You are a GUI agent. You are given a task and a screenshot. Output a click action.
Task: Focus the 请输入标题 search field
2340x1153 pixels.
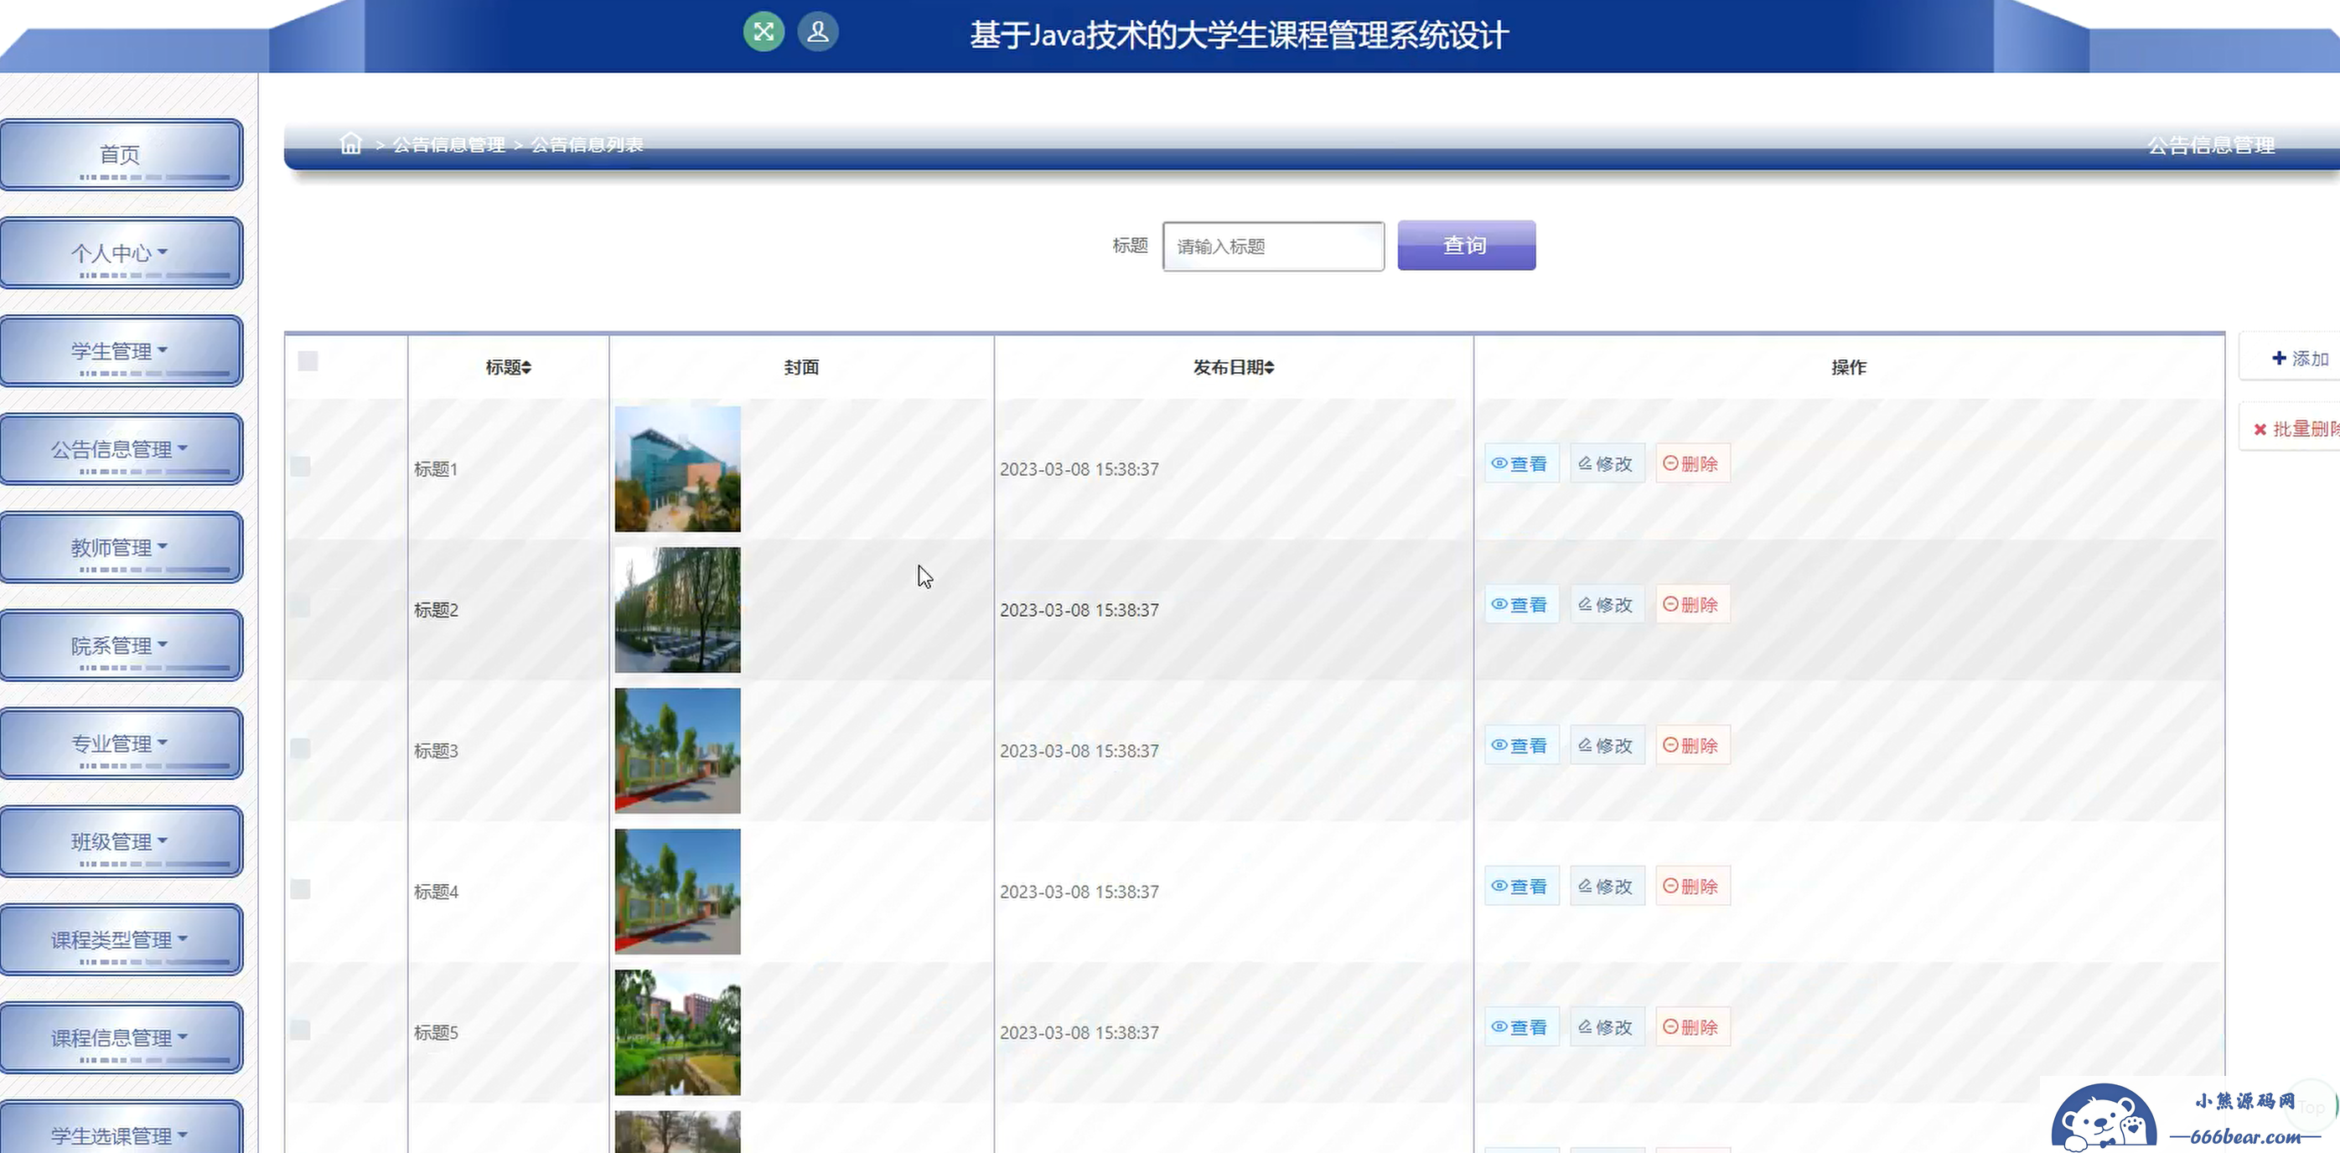(x=1274, y=246)
